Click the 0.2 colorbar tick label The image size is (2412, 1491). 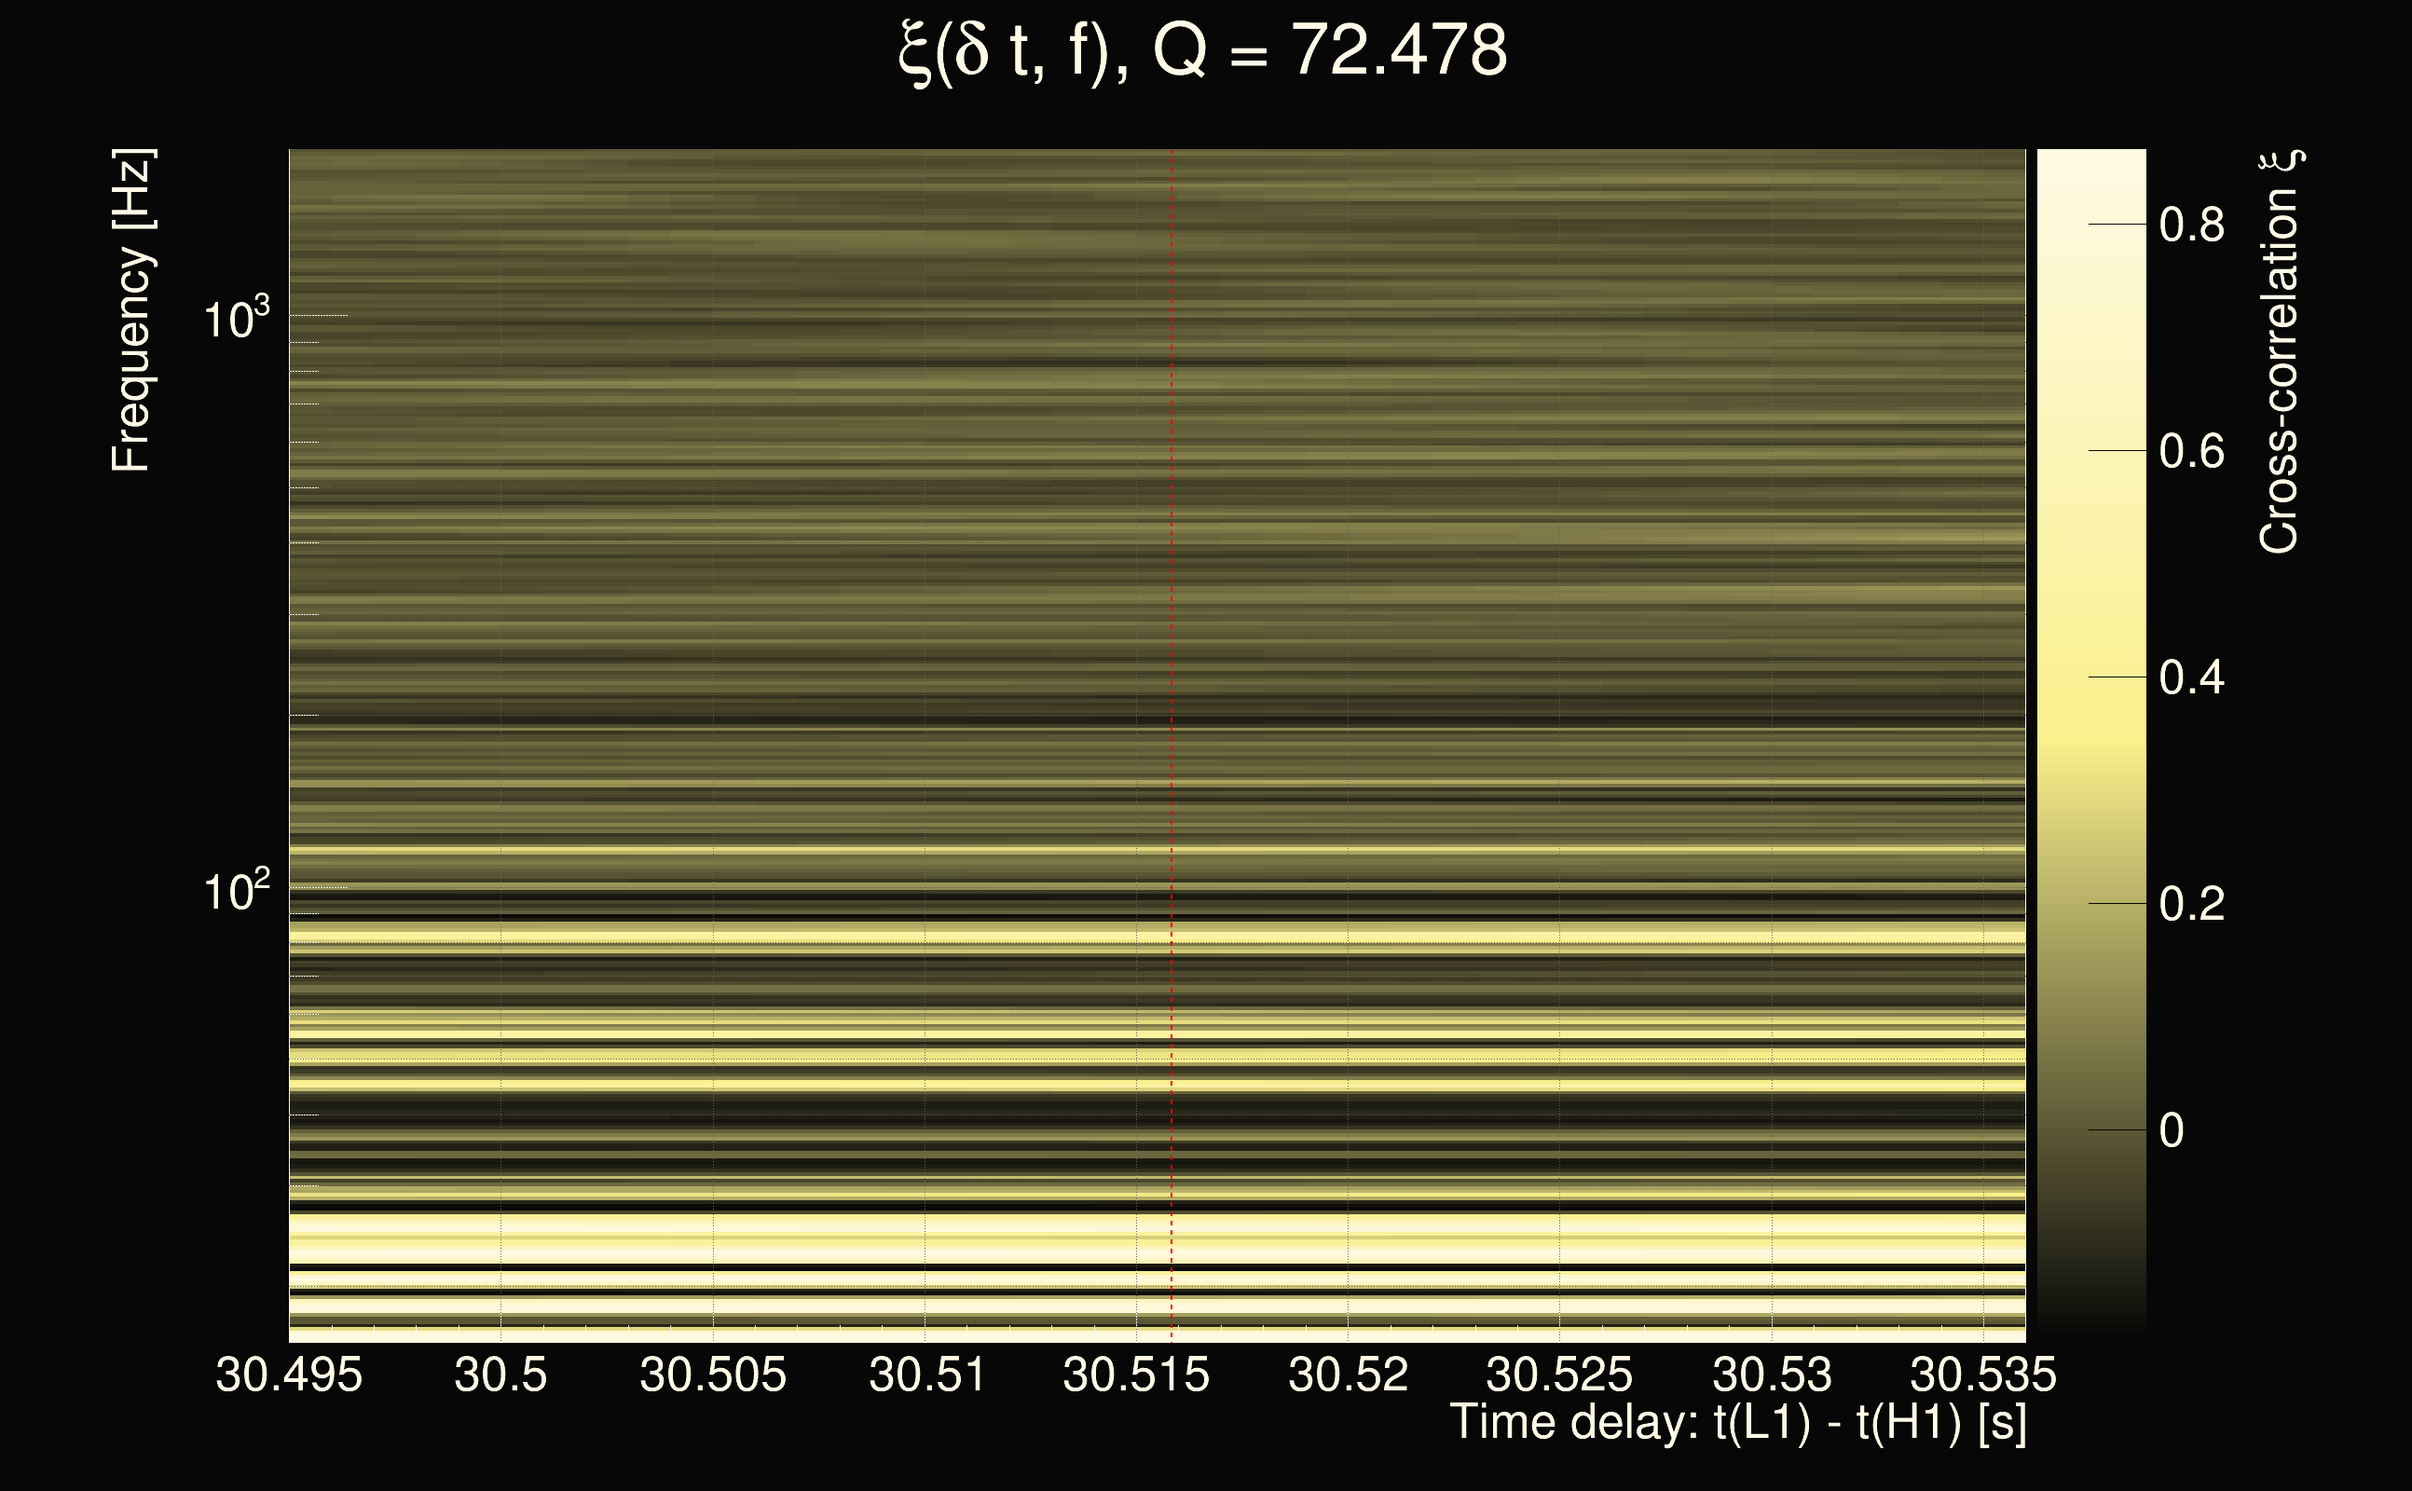tap(2191, 904)
